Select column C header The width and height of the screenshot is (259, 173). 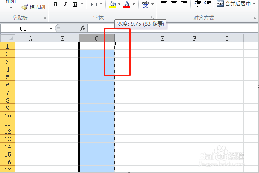pos(97,39)
